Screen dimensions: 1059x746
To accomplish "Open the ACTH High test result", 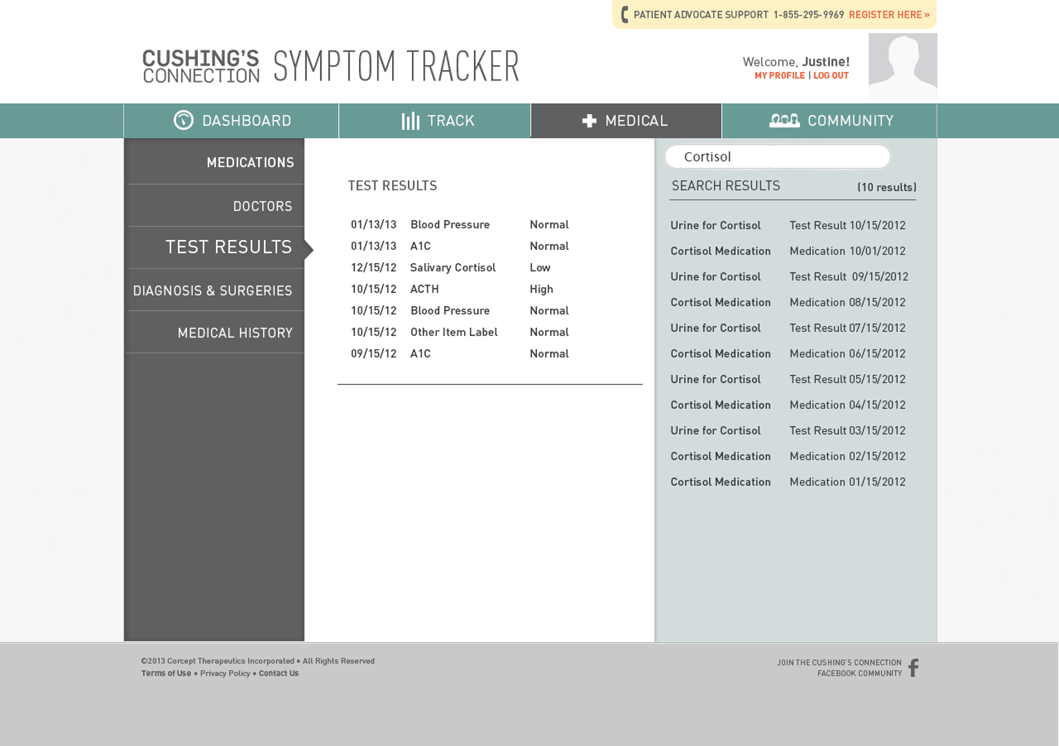I will tap(459, 289).
